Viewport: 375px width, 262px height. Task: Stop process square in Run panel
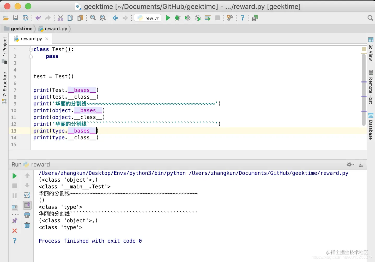15,186
